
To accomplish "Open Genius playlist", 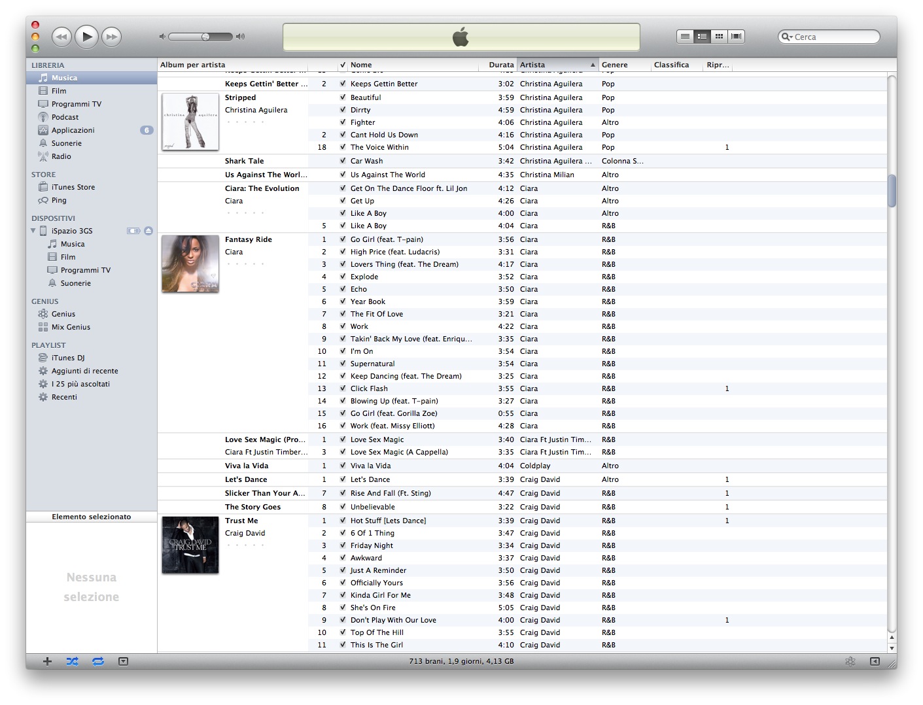I will click(x=92, y=314).
